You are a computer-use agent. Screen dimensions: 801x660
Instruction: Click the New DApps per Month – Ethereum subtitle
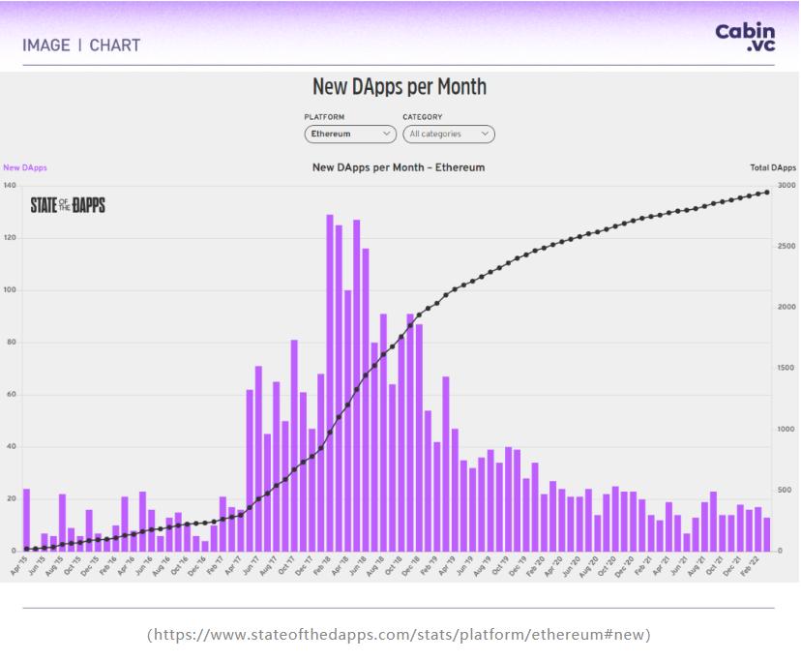coord(399,168)
